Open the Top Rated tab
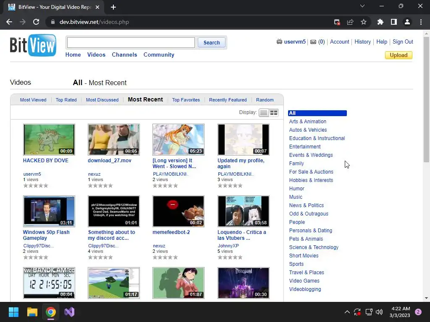 pos(66,100)
